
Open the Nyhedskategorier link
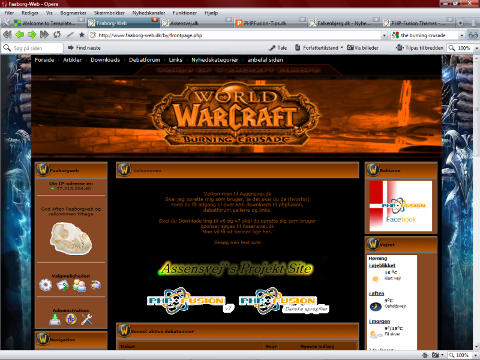click(x=215, y=59)
